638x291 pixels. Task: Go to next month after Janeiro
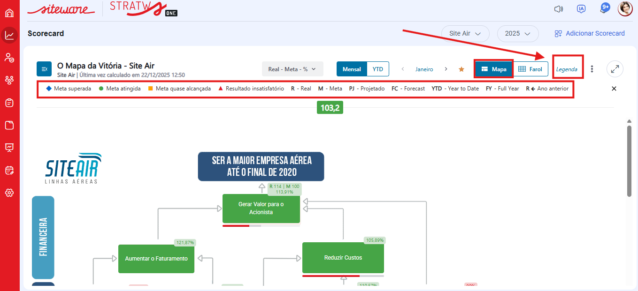446,69
